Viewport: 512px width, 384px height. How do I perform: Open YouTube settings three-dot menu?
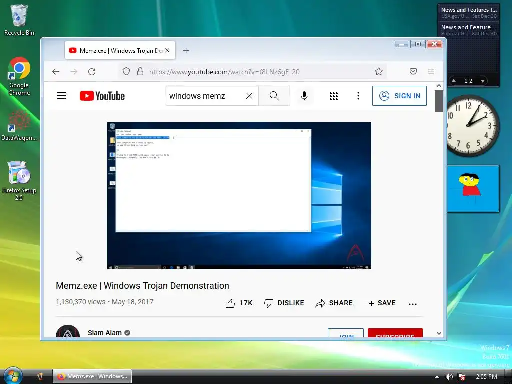coord(358,96)
